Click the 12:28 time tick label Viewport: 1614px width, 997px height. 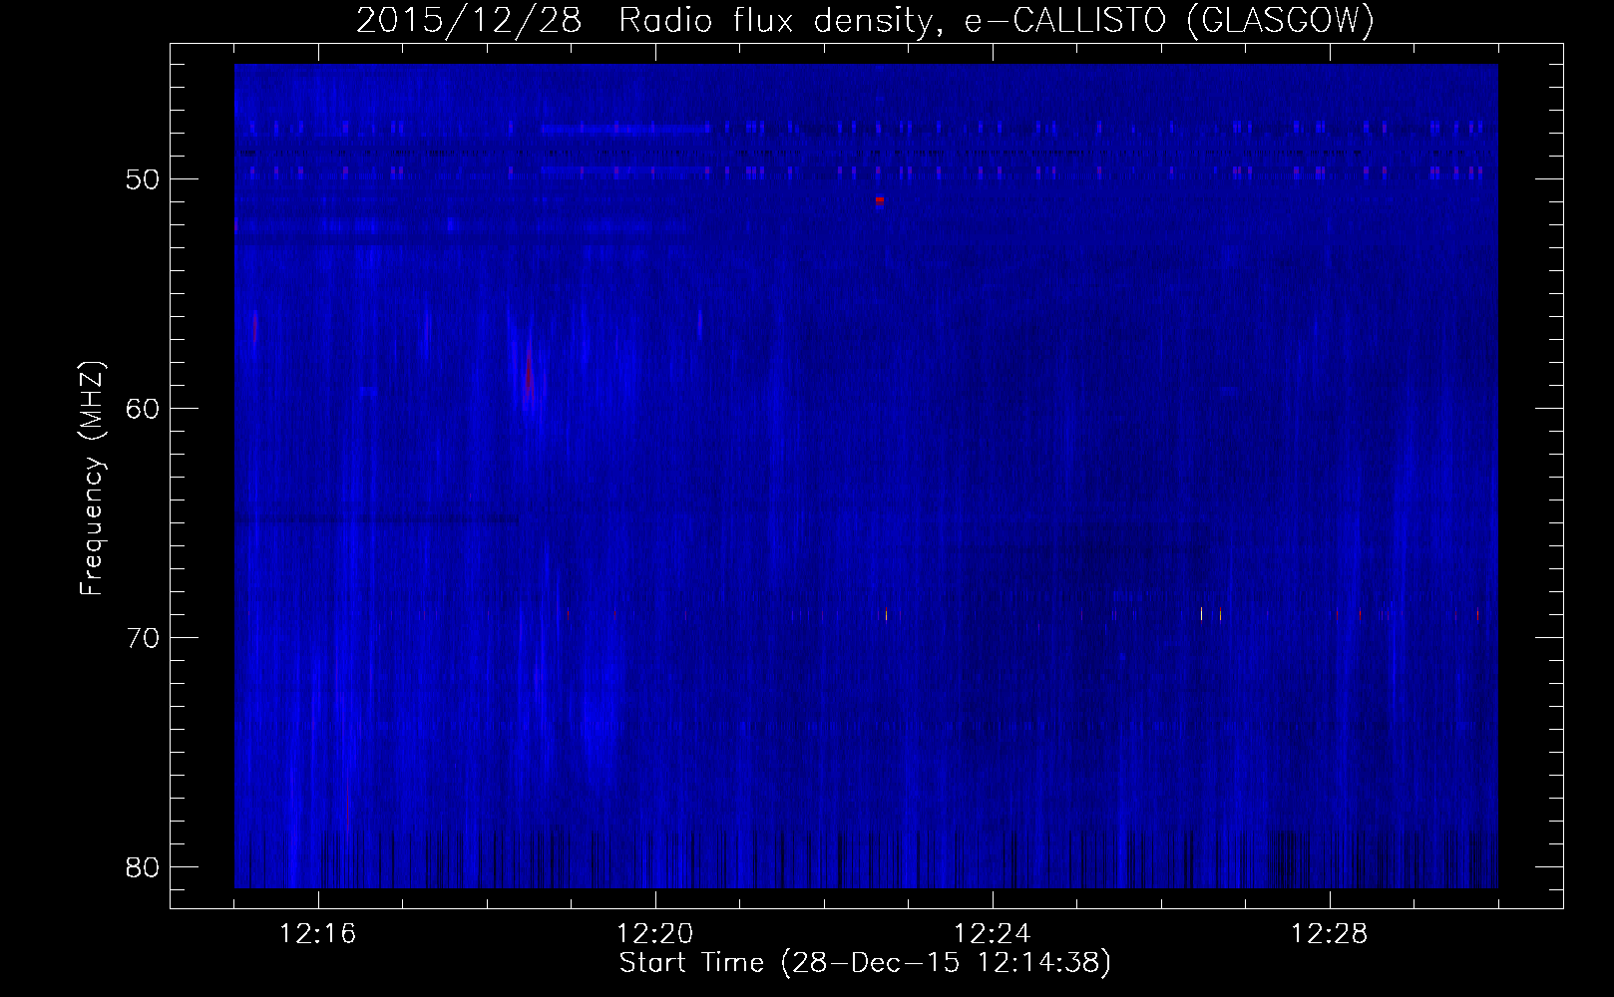(x=1330, y=934)
